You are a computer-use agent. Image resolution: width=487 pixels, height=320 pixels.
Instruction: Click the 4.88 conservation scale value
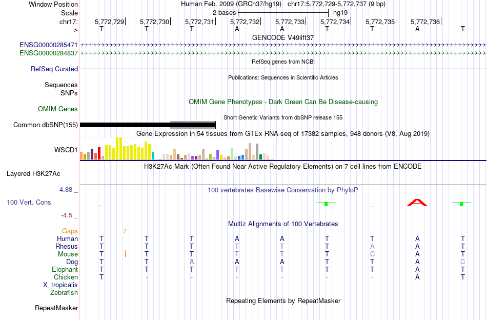(x=66, y=190)
